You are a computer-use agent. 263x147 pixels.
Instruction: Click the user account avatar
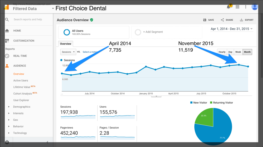tap(254, 7)
